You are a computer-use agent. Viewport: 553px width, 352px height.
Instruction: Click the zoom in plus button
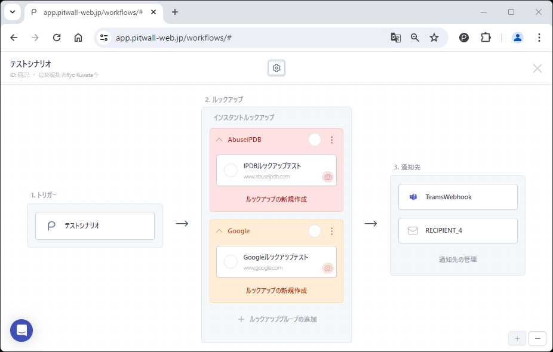click(517, 338)
